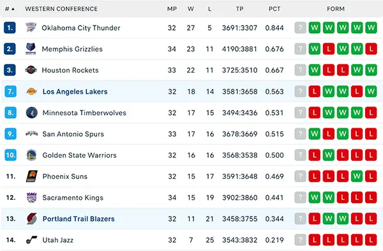The width and height of the screenshot is (383, 251).
Task: Select the FORM column header
Action: click(336, 9)
